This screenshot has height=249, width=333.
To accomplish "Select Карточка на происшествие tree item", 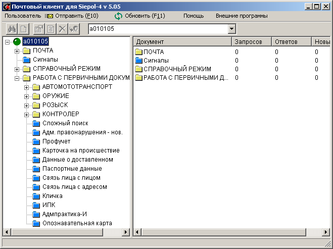I will pos(81,151).
